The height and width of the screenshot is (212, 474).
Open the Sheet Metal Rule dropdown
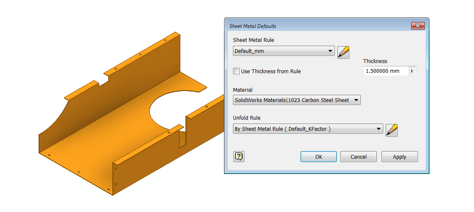(x=283, y=51)
